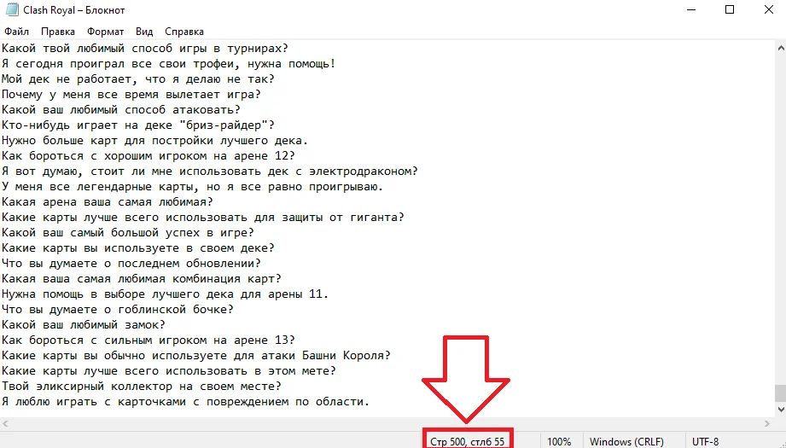Click the Notepad app icon in title bar
The image size is (786, 448).
12,9
